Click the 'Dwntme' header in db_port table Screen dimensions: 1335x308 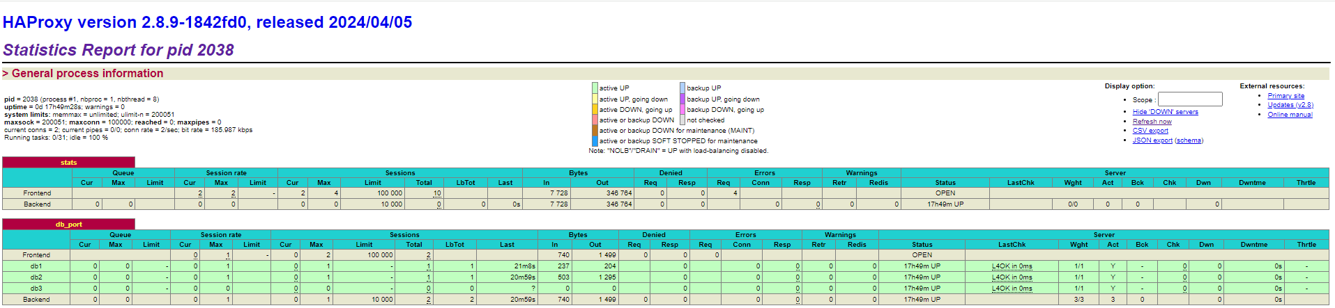(x=1253, y=245)
